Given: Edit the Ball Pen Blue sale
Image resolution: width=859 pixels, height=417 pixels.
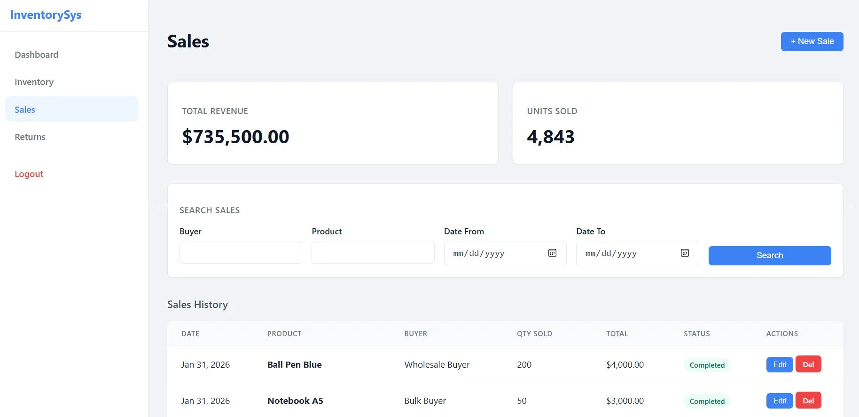Looking at the screenshot, I should (x=779, y=364).
